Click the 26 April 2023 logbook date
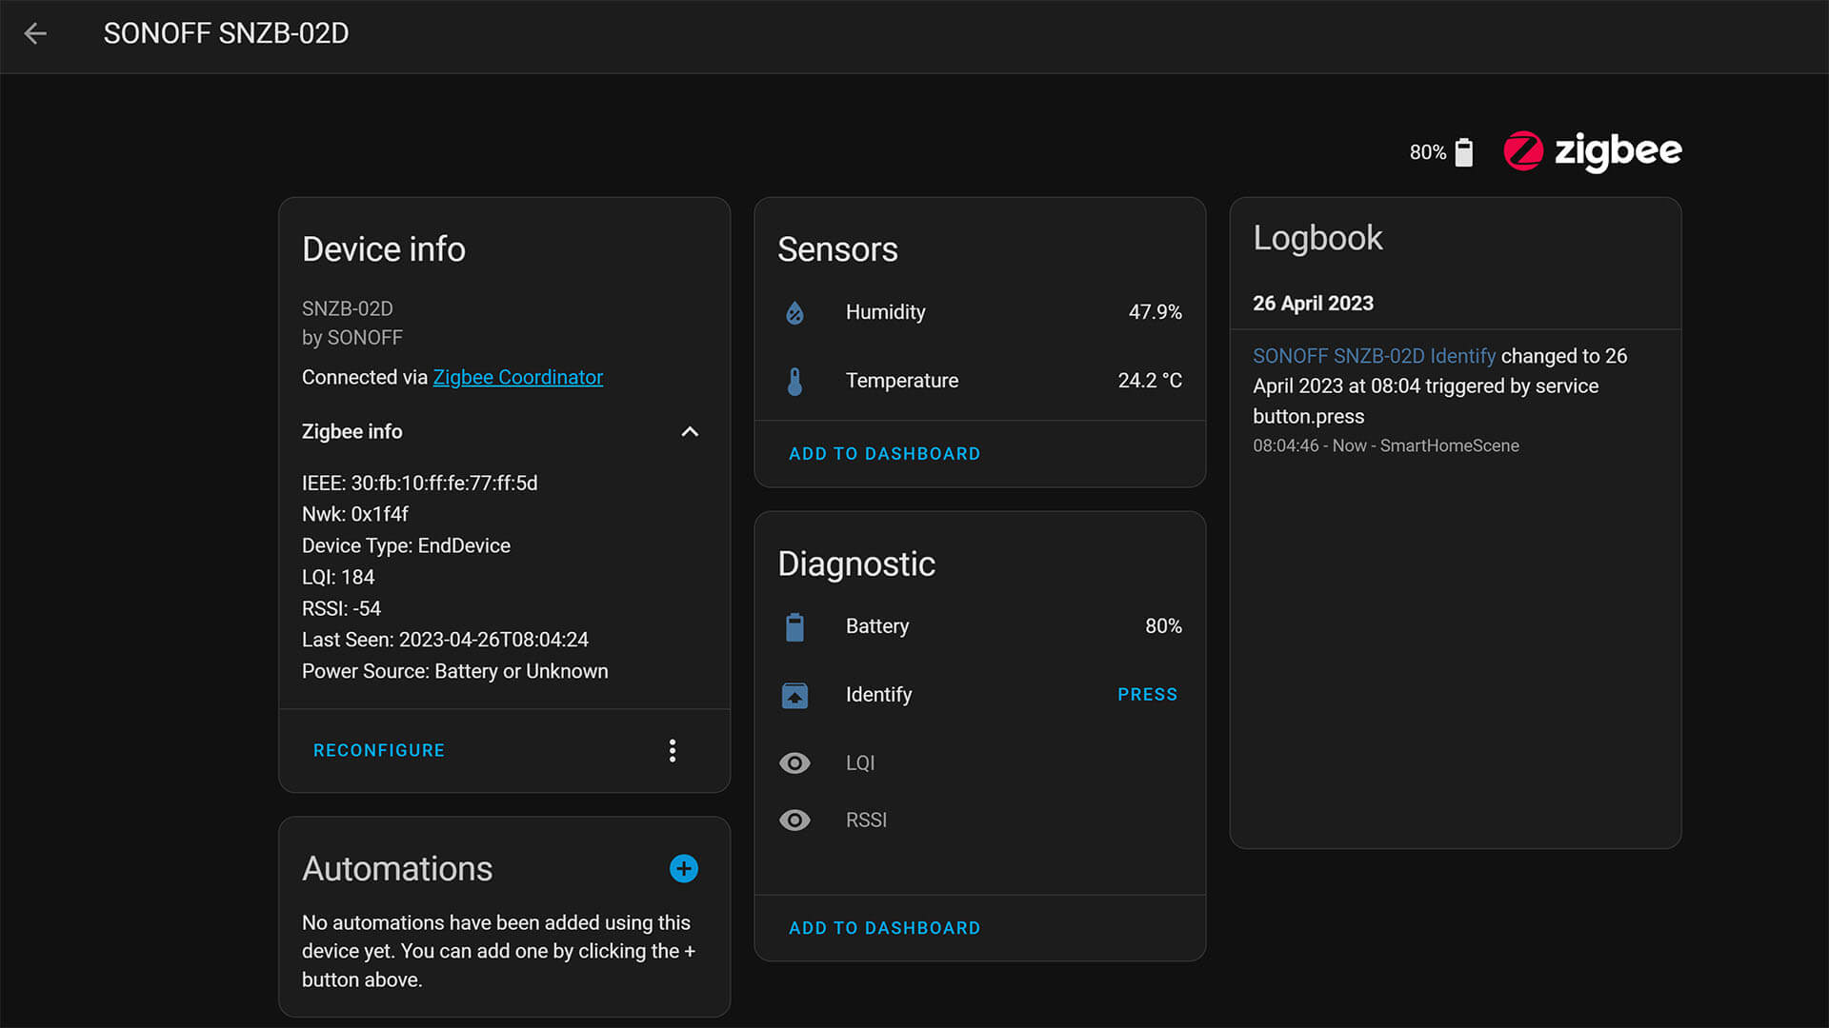Viewport: 1829px width, 1028px height. (1313, 304)
